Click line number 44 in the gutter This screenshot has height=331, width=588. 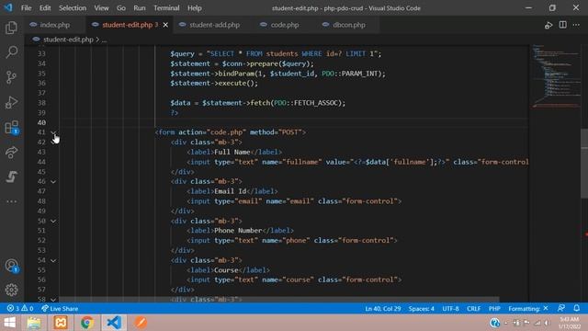41,162
